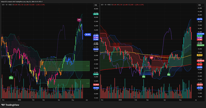Click the Jun label on left time axis
Image resolution: width=206 pixels, height=108 pixels.
[87, 100]
